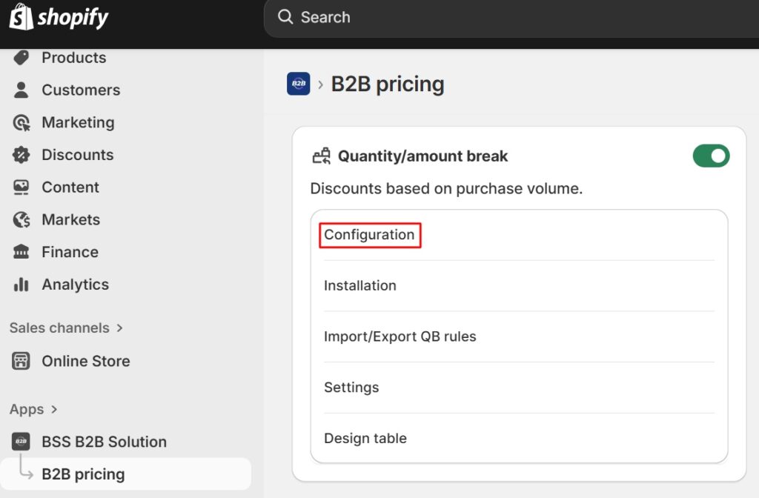Image resolution: width=759 pixels, height=498 pixels.
Task: Click the Analytics bar chart icon
Action: 21,285
